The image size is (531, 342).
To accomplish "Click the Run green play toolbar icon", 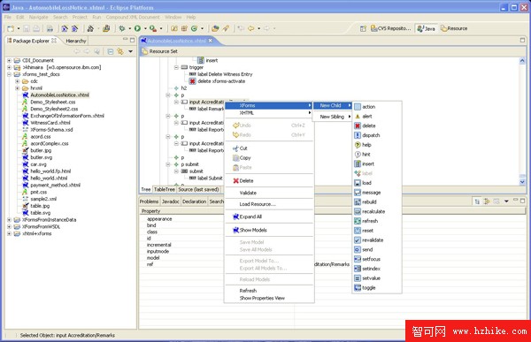I will coord(137,29).
